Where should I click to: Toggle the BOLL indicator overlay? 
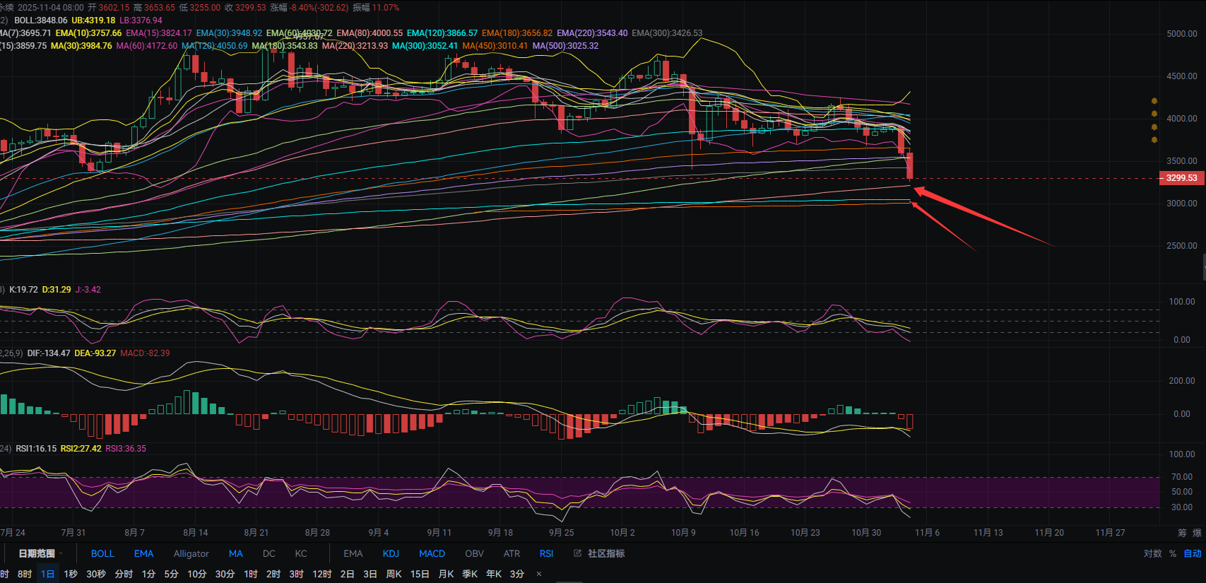pos(102,553)
